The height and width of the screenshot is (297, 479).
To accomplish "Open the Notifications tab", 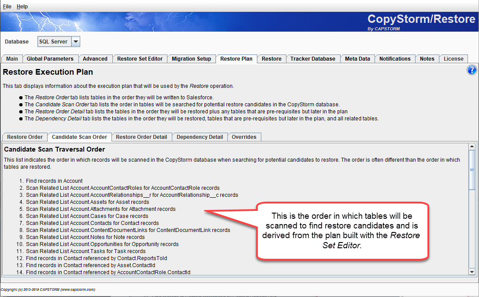I will click(x=395, y=59).
